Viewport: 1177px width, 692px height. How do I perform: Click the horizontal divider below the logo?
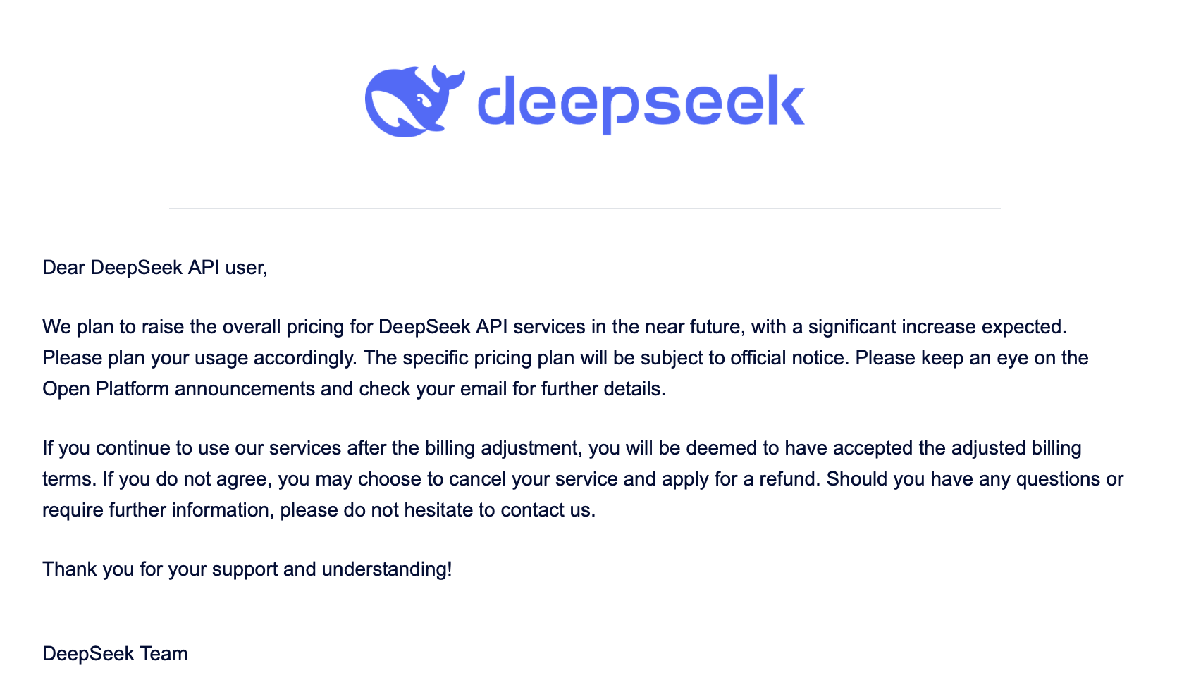coord(584,209)
